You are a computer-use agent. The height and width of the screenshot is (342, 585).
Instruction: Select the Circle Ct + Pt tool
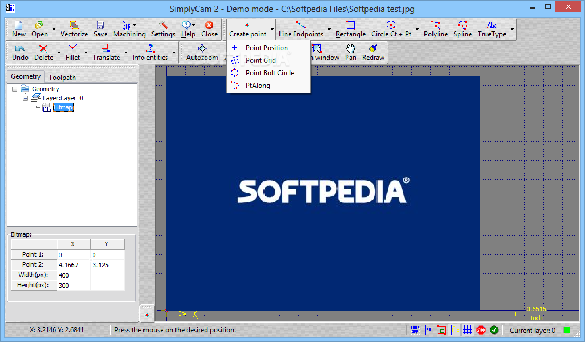[391, 29]
